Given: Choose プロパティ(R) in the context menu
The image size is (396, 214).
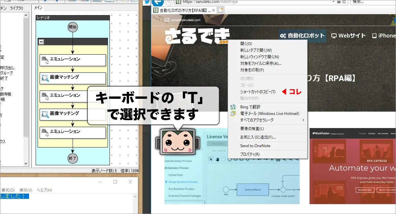Looking at the screenshot, I should (x=268, y=154).
